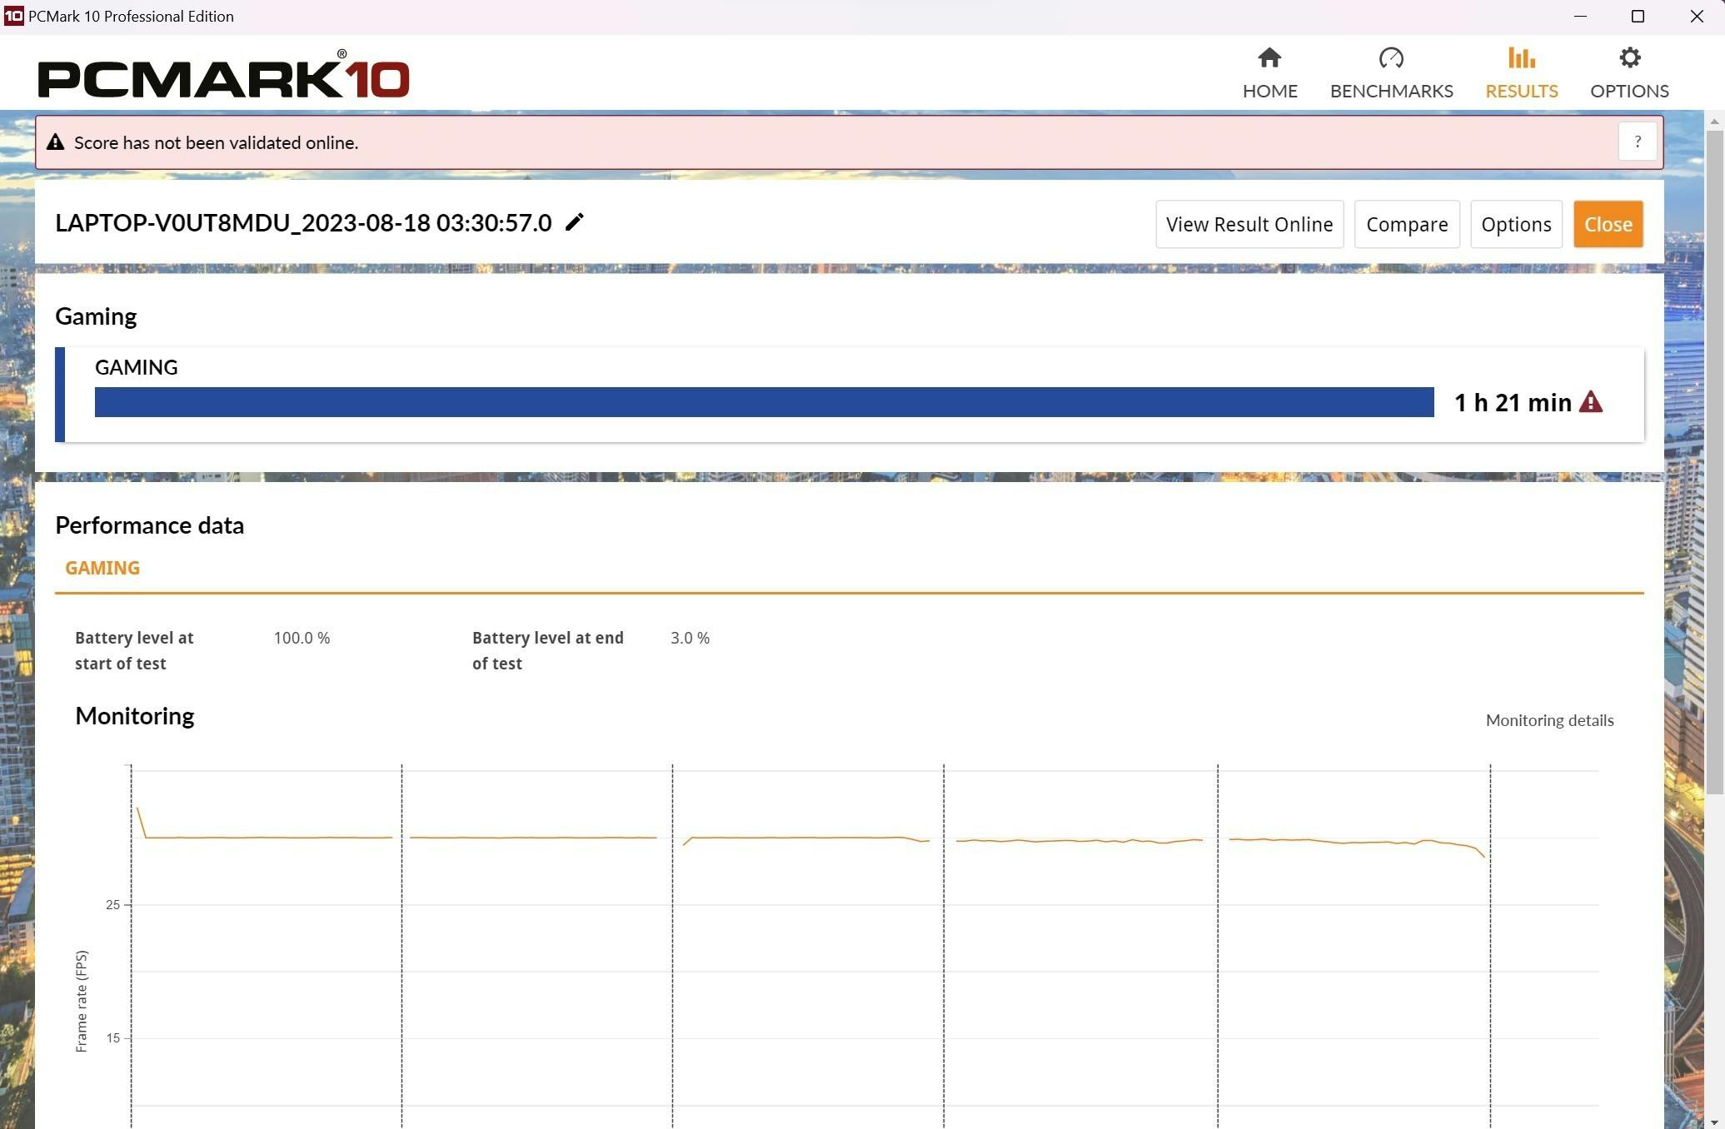Viewport: 1725px width, 1129px height.
Task: Open the result Options button
Action: [x=1516, y=224]
